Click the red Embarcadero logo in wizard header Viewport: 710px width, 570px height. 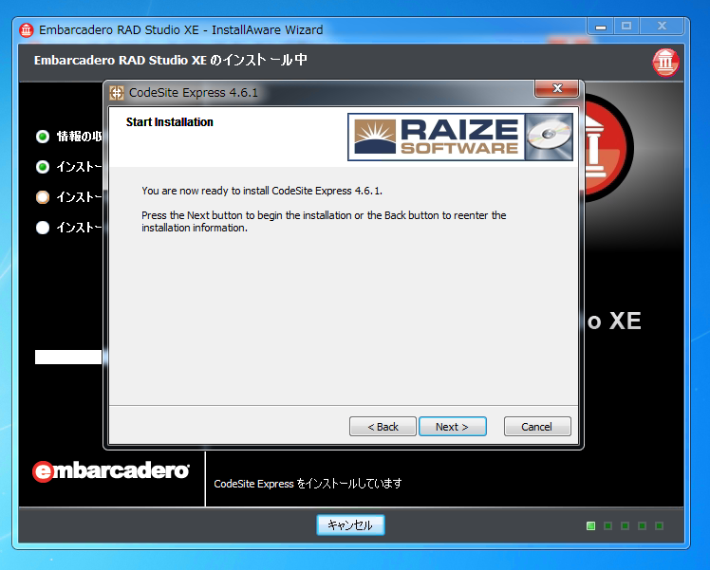(x=665, y=63)
